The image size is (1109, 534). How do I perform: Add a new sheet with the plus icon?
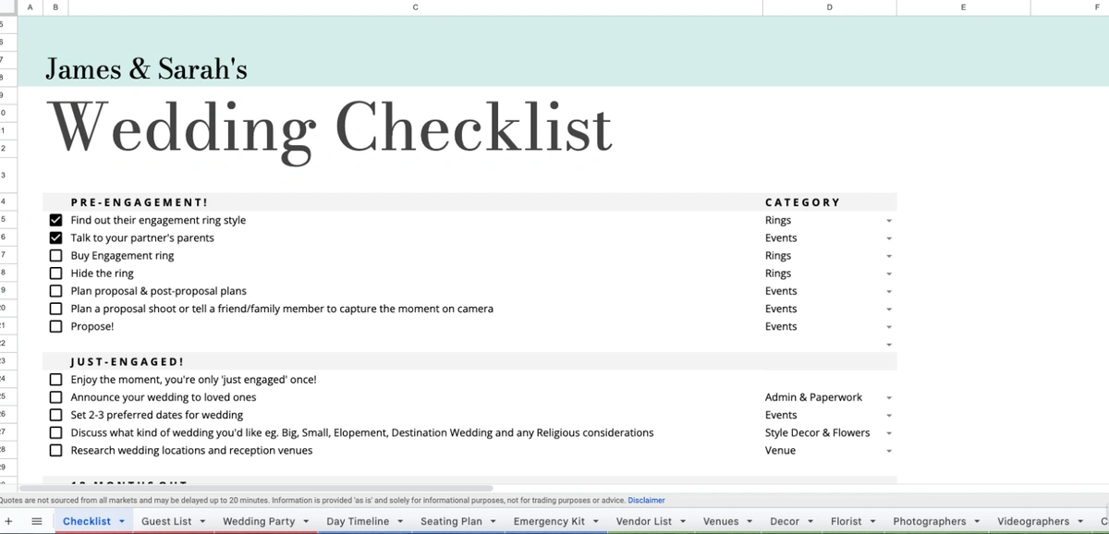tap(9, 520)
